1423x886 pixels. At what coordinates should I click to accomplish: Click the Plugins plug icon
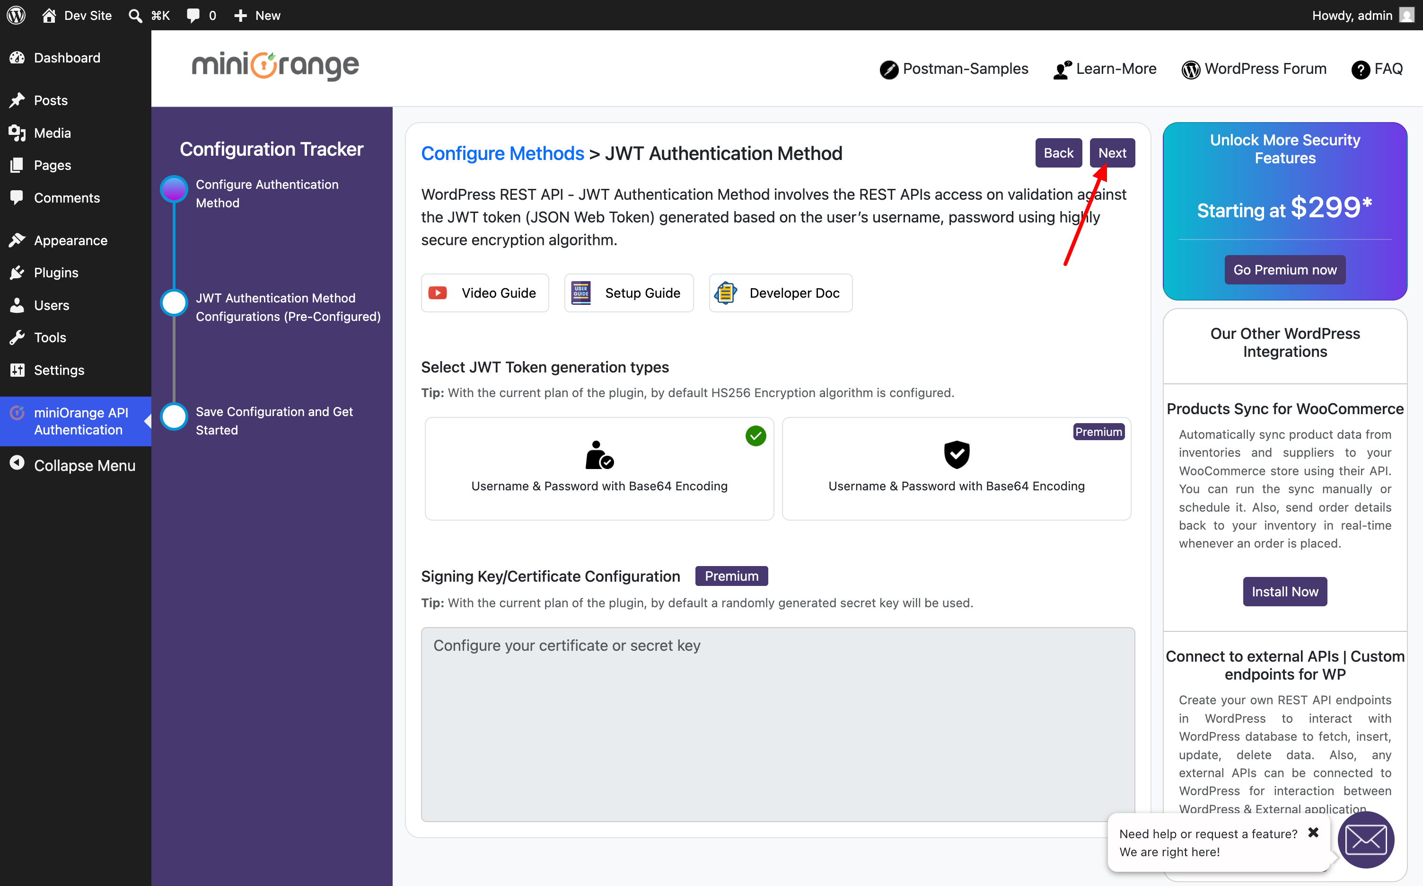(x=17, y=273)
